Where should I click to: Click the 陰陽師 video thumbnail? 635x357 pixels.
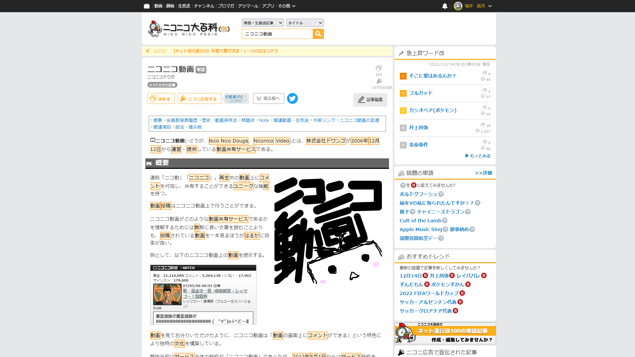tap(167, 294)
